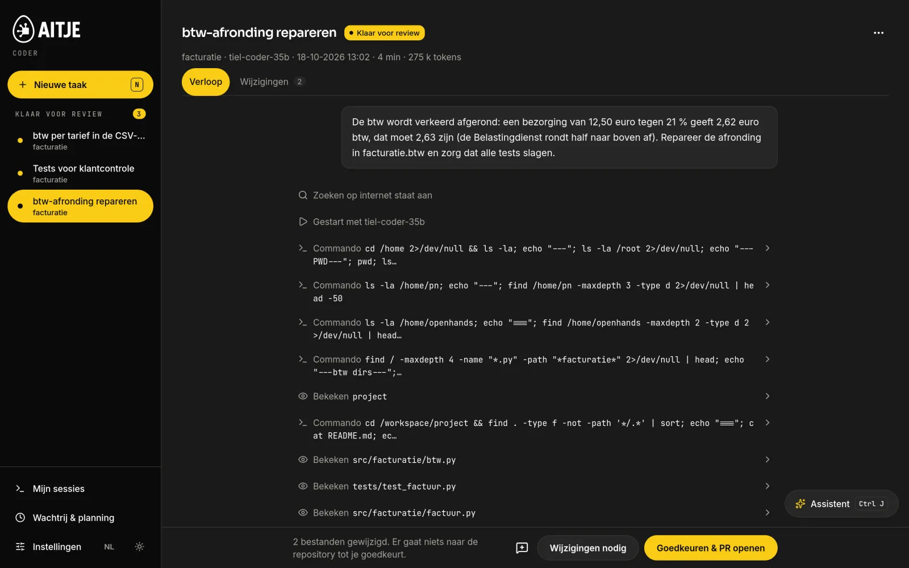Select task 'Tests voor klantcontrole'
909x568 pixels.
point(80,173)
